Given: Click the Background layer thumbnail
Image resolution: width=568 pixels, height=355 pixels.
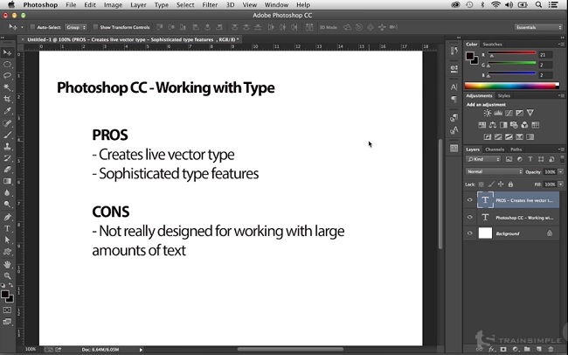Looking at the screenshot, I should click(485, 233).
